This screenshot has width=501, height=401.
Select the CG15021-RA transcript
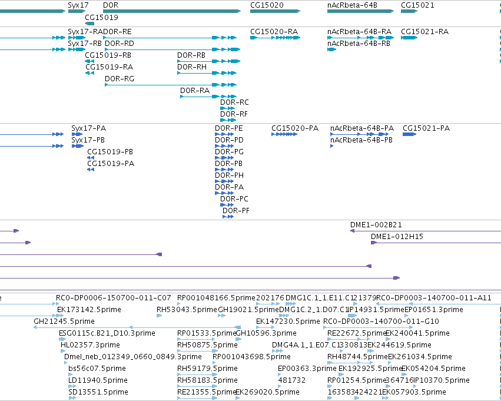tap(409, 38)
